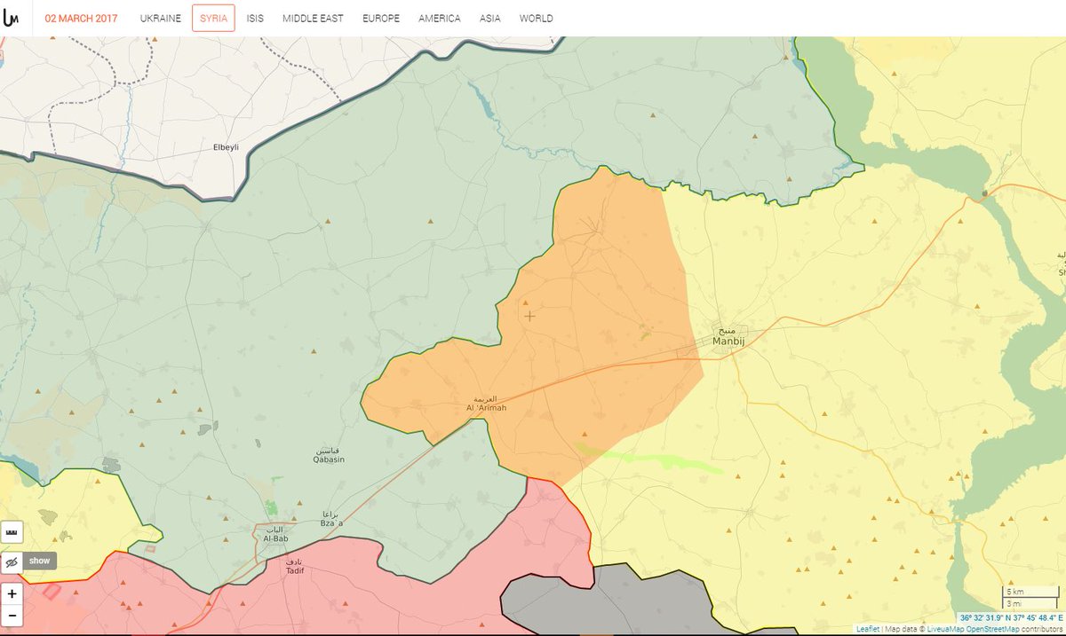Click the Al-Bab town marker

pos(270,534)
